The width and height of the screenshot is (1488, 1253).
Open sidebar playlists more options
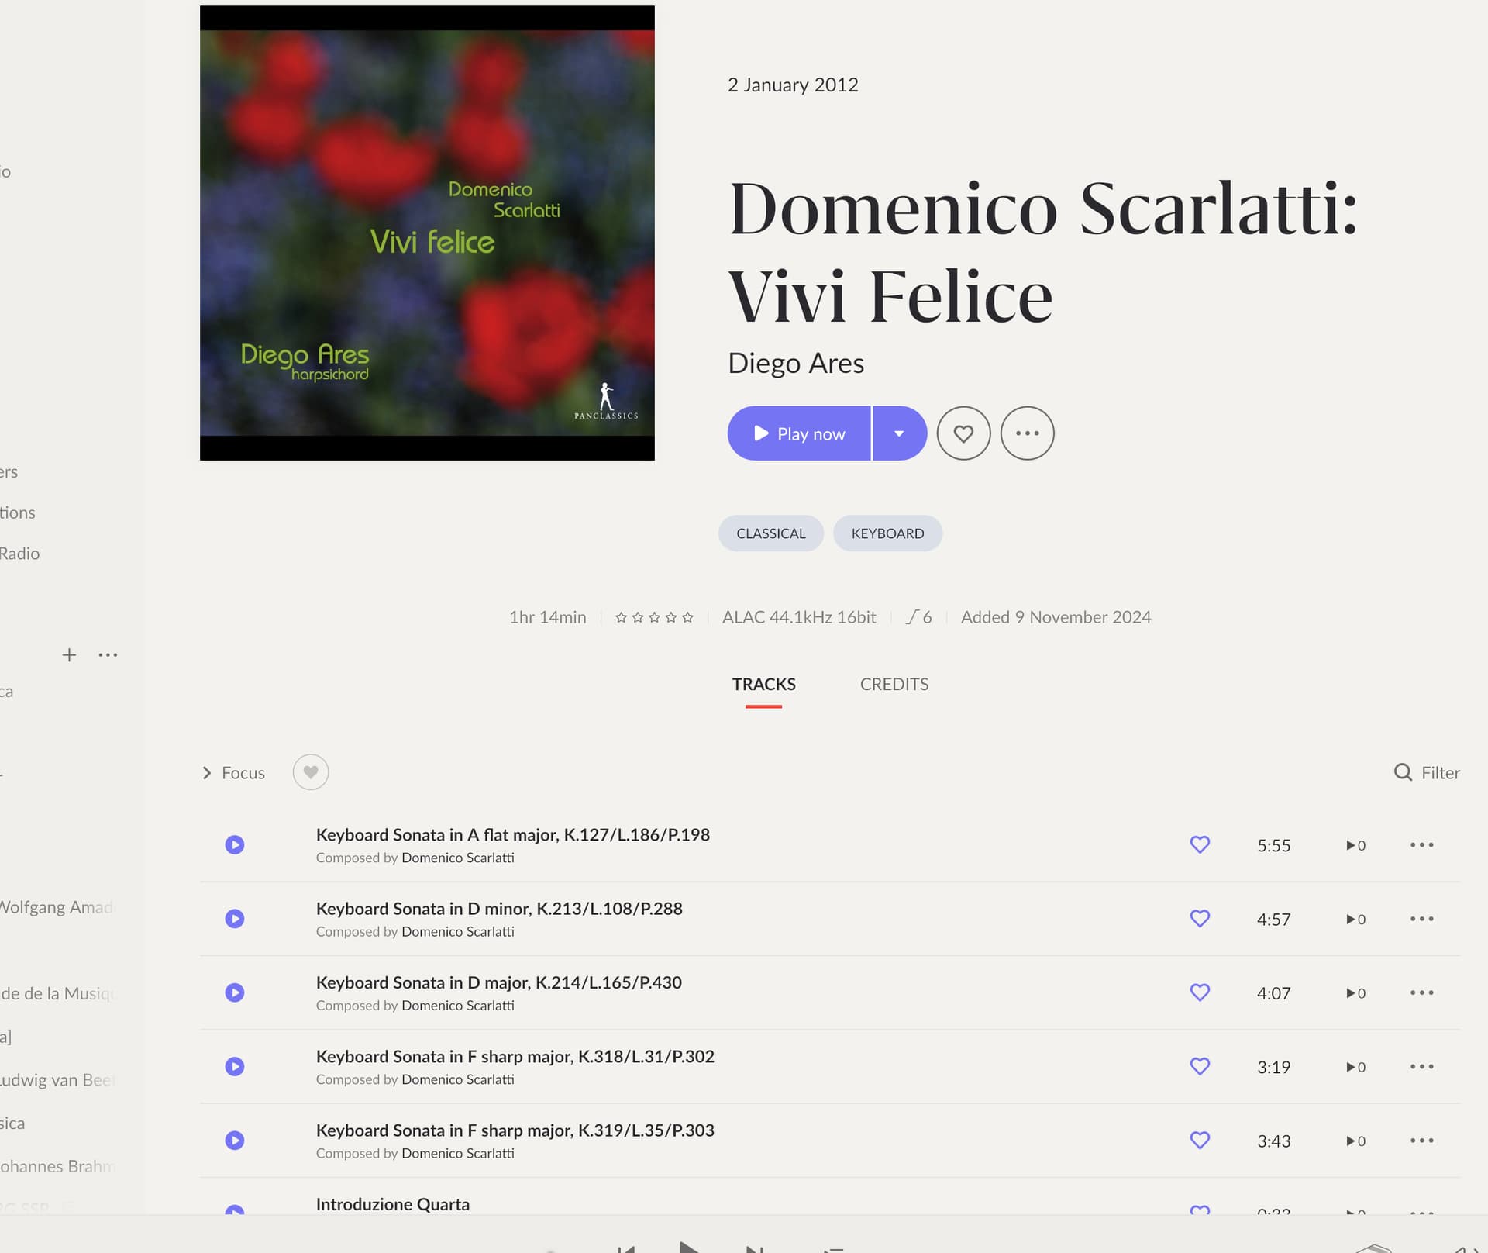(108, 655)
